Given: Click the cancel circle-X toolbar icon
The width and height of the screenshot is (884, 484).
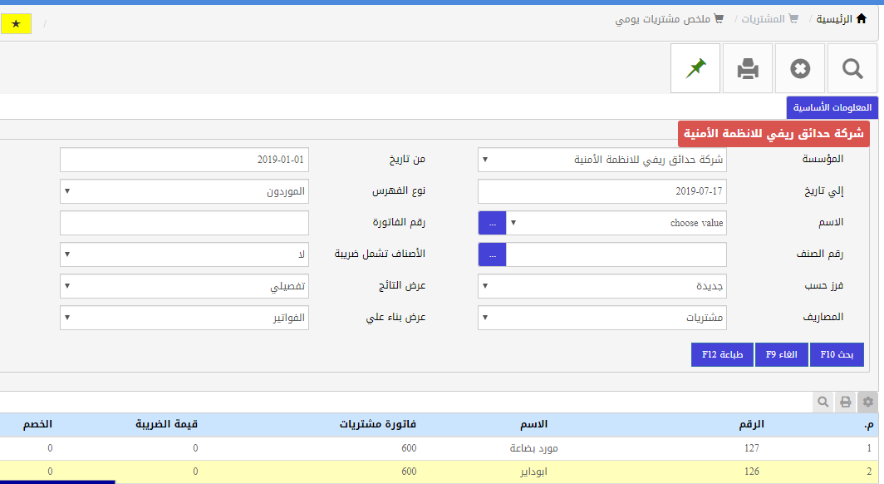Looking at the screenshot, I should click(800, 69).
